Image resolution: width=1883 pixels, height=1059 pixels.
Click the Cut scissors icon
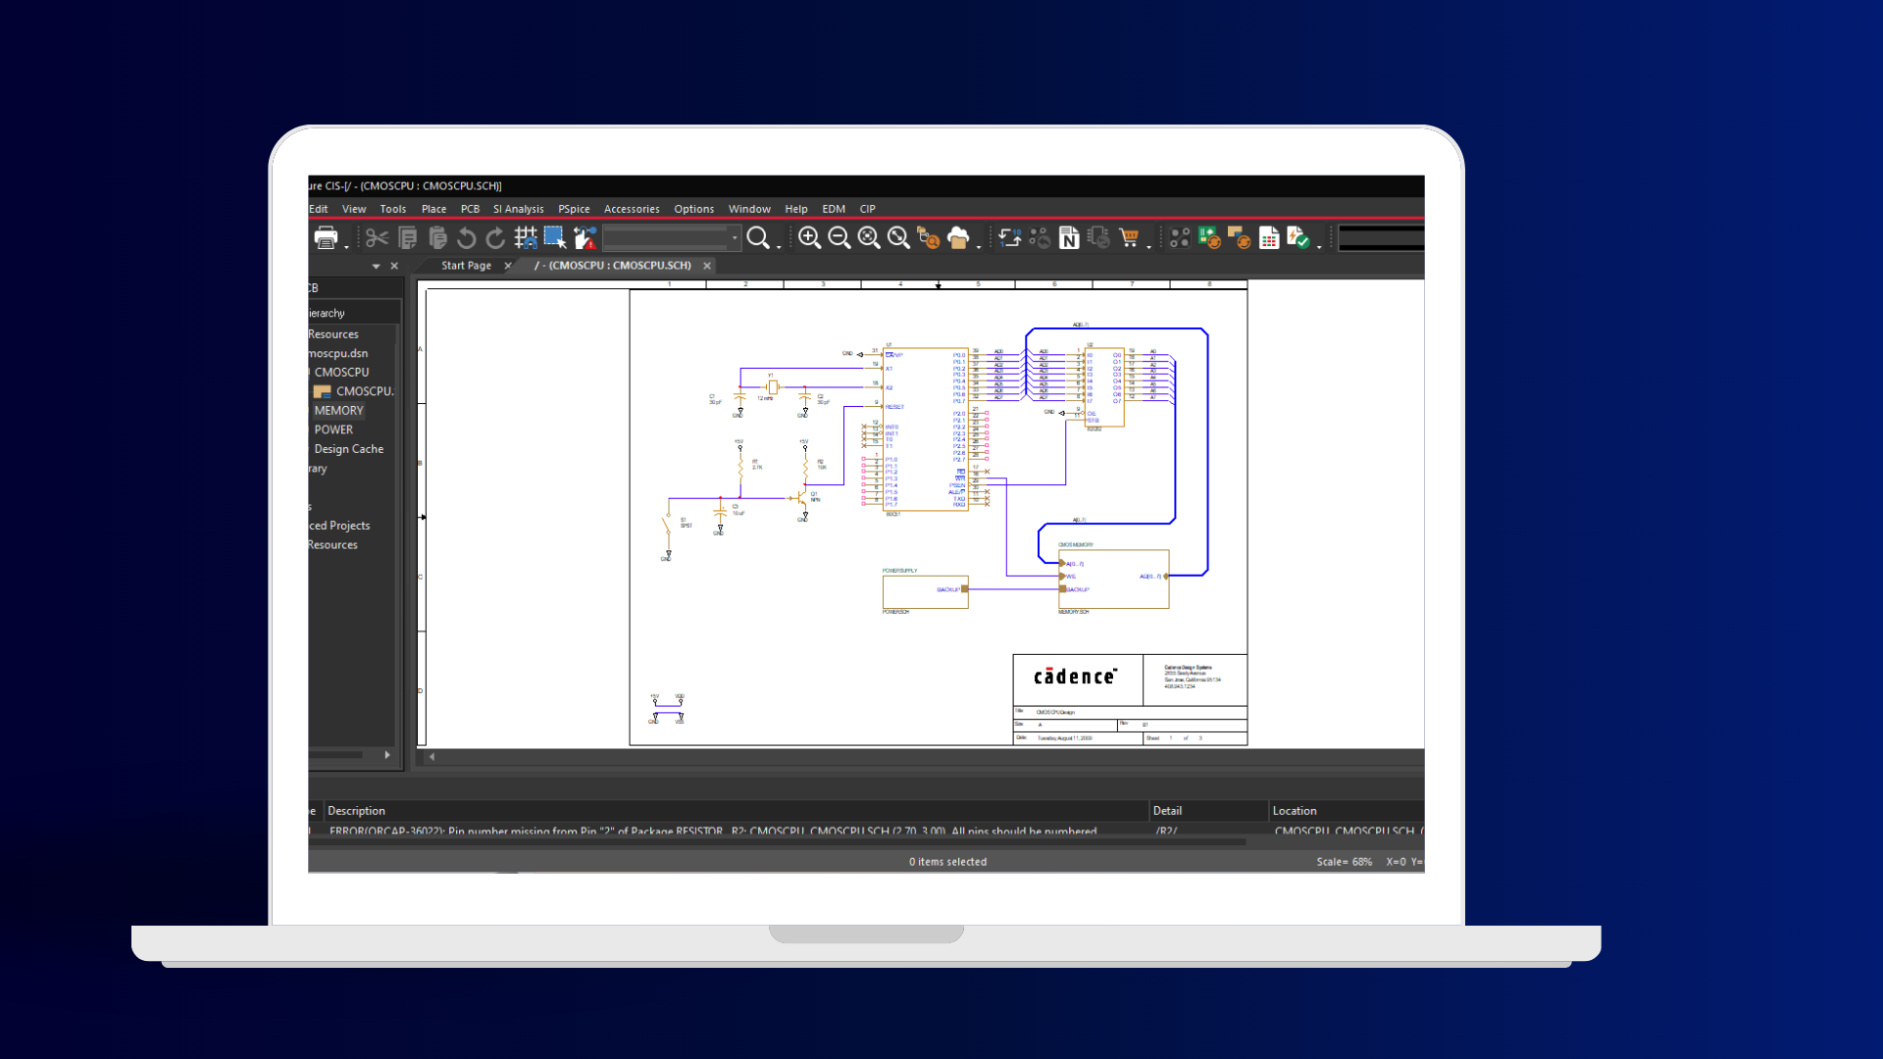tap(378, 237)
